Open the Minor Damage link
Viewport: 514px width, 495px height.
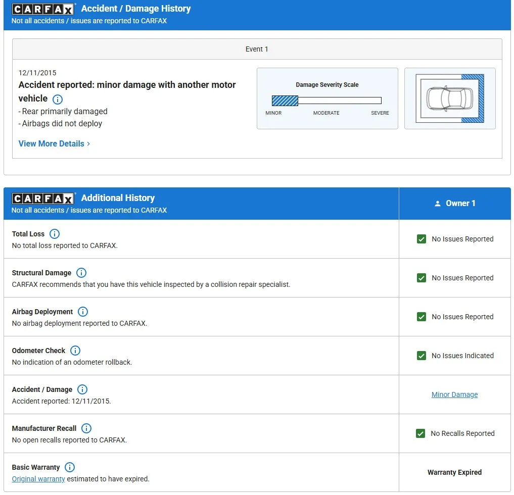pyautogui.click(x=454, y=394)
